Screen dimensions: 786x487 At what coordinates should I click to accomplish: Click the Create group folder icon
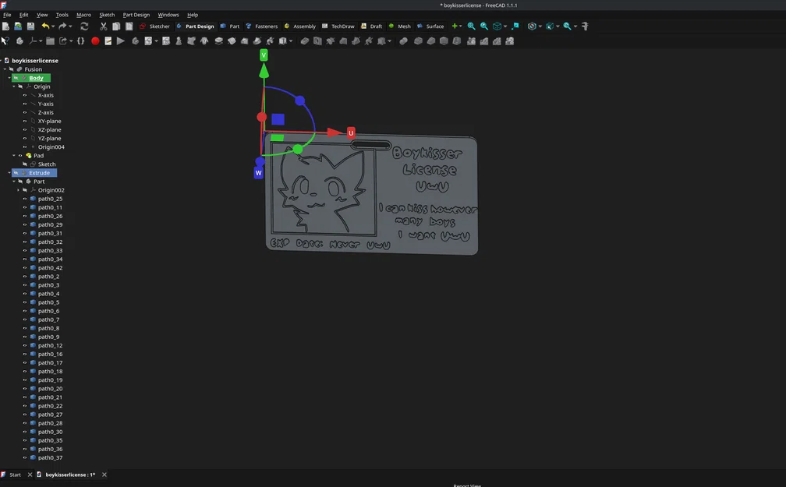[50, 41]
